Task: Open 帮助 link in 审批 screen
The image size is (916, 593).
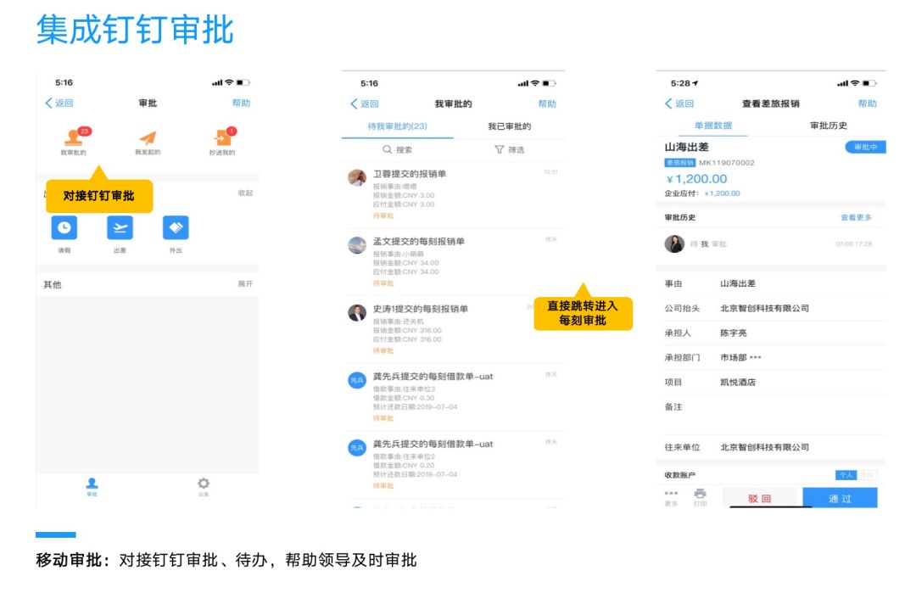Action: [x=241, y=103]
